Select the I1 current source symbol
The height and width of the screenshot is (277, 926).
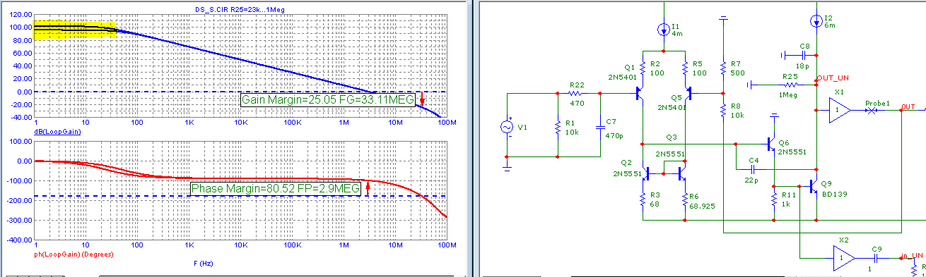click(x=664, y=30)
